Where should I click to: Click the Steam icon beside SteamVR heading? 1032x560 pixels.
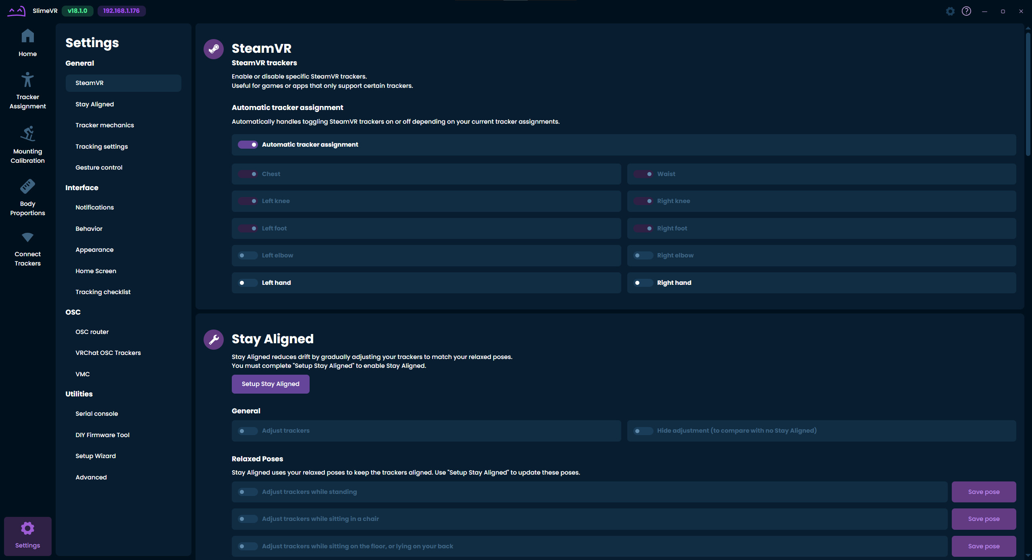(214, 49)
